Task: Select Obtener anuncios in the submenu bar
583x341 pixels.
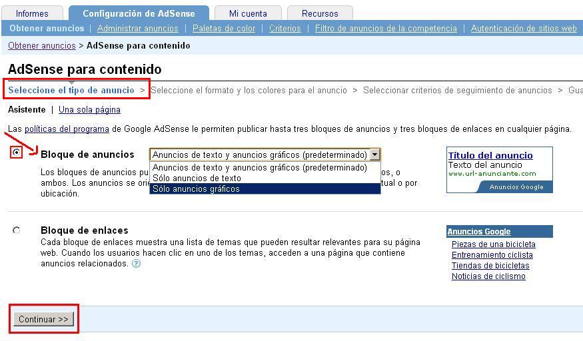Action: (47, 28)
